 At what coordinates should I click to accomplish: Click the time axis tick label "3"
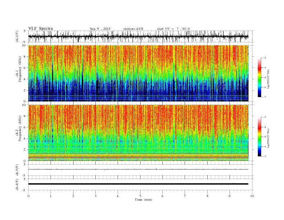(96, 196)
